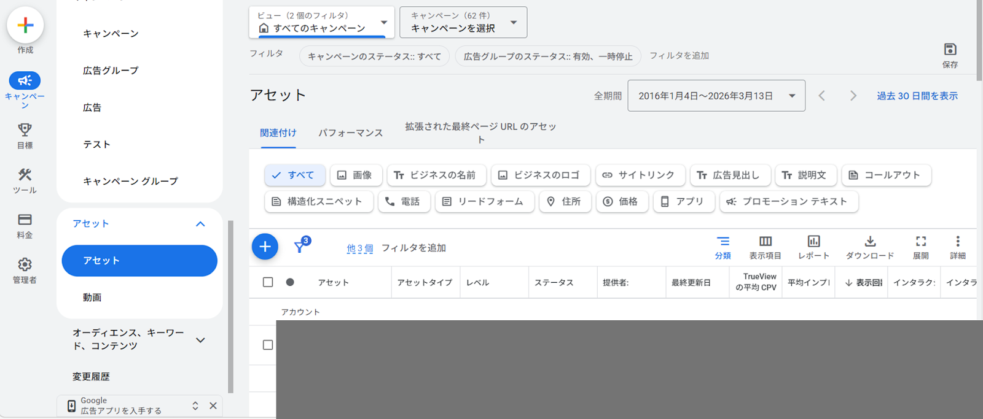Click the キャンペーンのステータス: すべて filter chip
This screenshot has height=419, width=983.
click(x=374, y=56)
